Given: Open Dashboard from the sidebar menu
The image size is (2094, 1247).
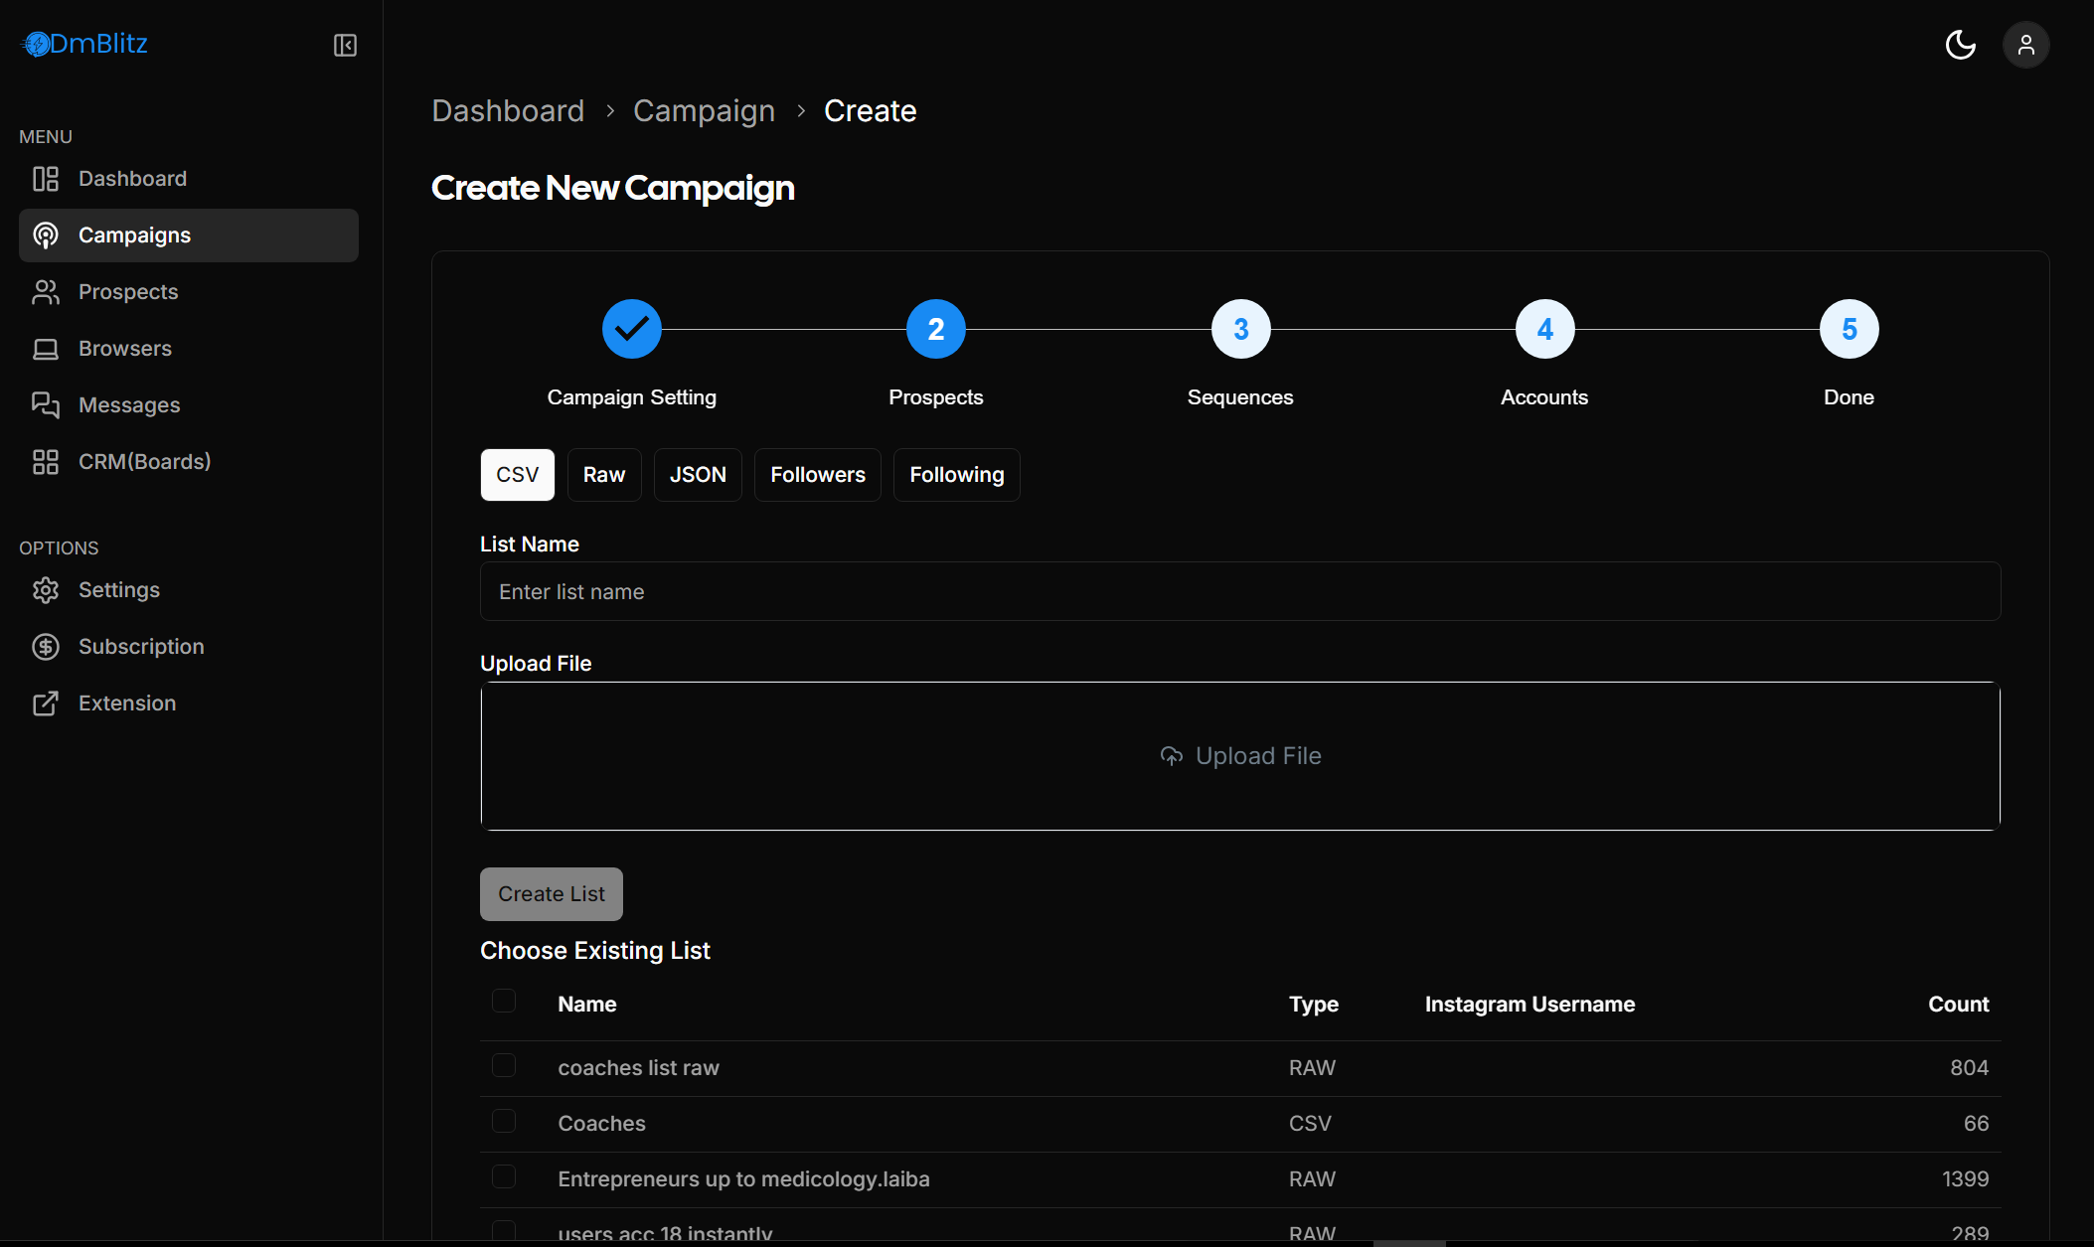Looking at the screenshot, I should click(189, 179).
